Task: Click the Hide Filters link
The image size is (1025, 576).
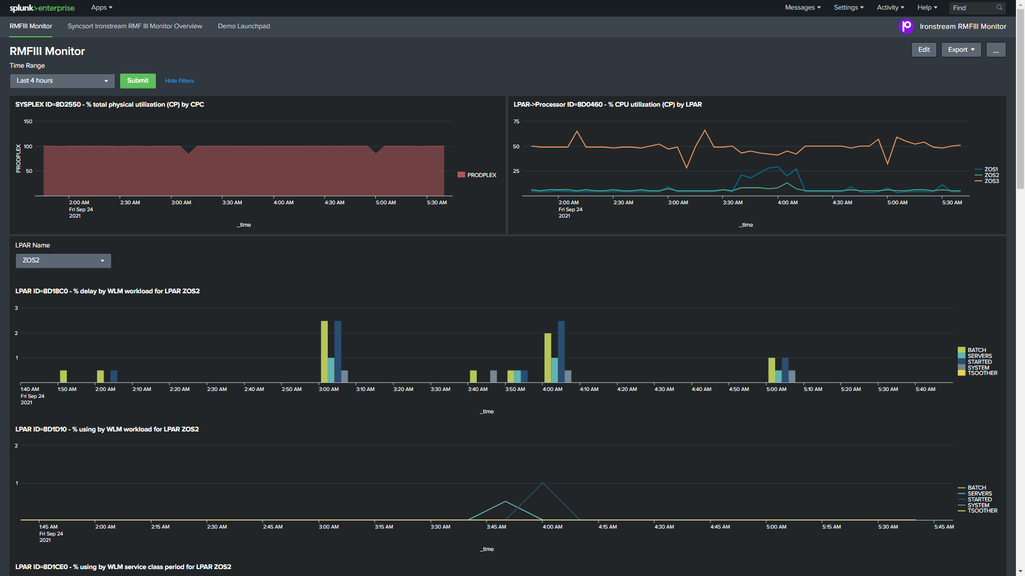Action: click(179, 81)
